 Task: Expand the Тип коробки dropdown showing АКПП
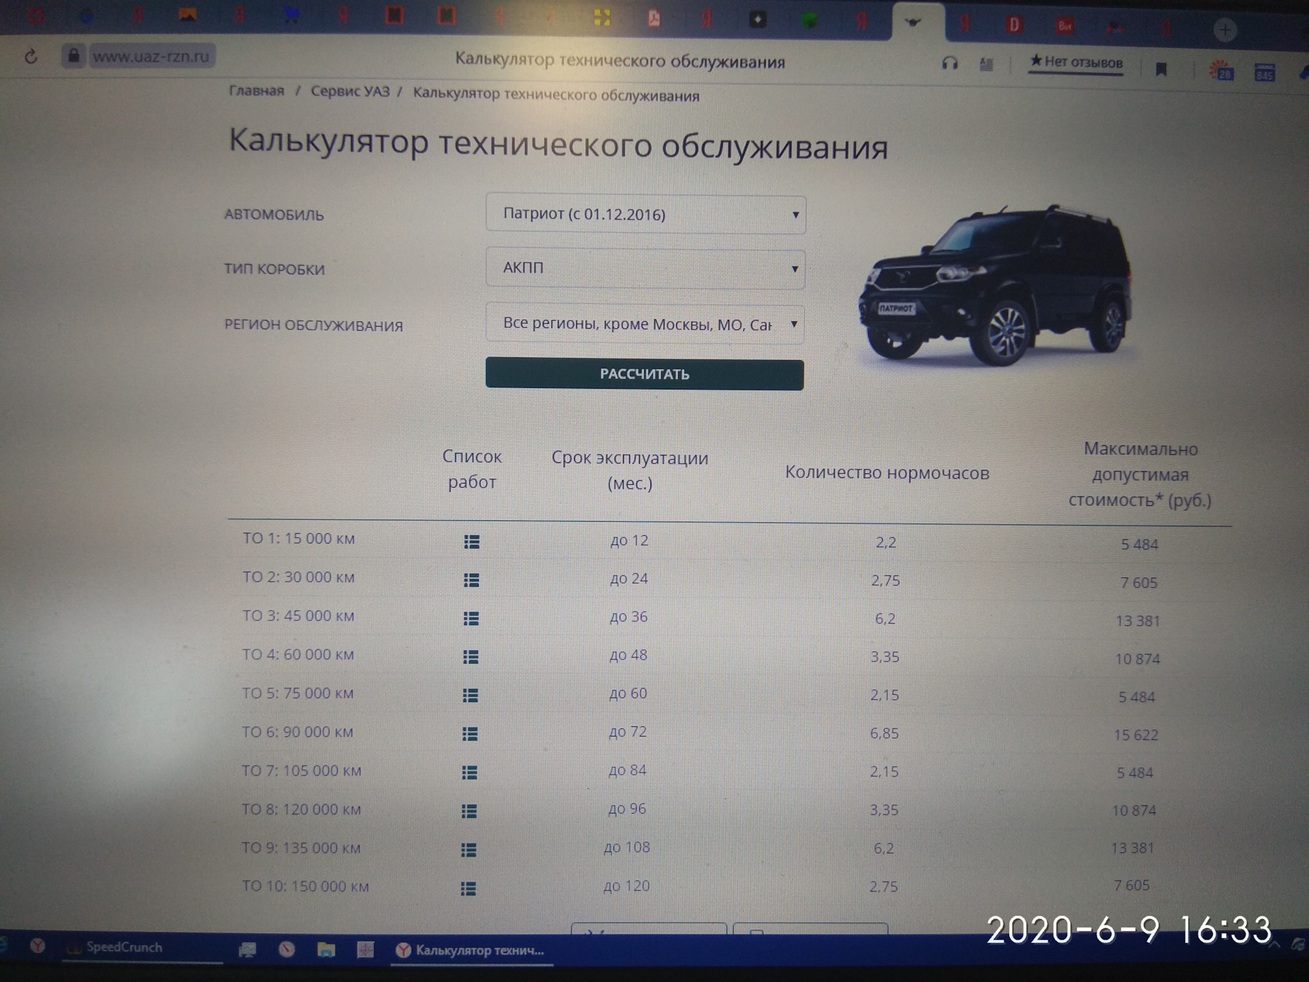[x=645, y=268]
